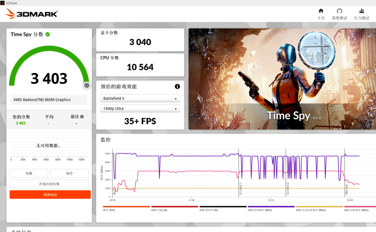
Task: Click the 3DMark app icon in the title bar
Action: [x=2, y=3]
